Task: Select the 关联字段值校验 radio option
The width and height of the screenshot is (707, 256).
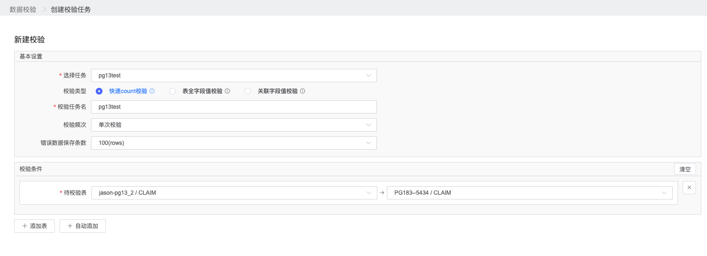Action: (x=248, y=91)
